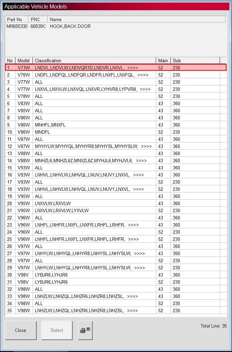Select row 14 classification starting MNHZL6,MNHZL6Z

point(116,161)
